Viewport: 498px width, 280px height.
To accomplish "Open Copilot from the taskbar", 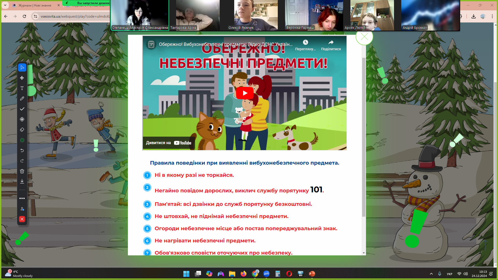I will click(209, 274).
